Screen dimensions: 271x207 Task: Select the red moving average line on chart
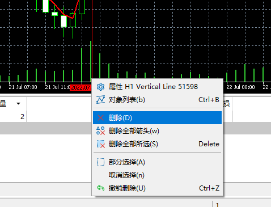tap(64, 14)
